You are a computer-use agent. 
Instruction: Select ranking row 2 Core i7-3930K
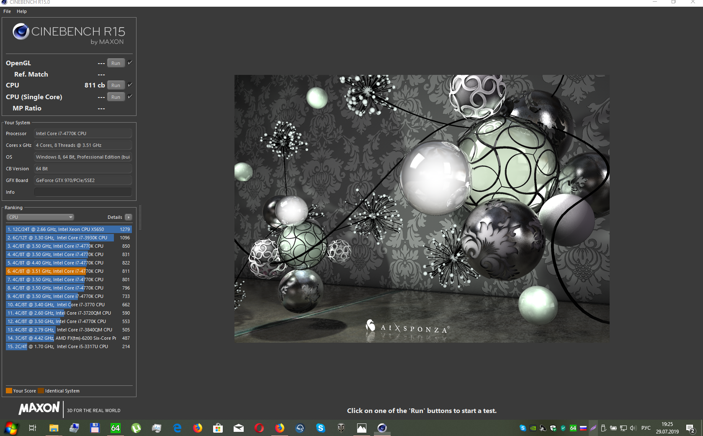69,238
